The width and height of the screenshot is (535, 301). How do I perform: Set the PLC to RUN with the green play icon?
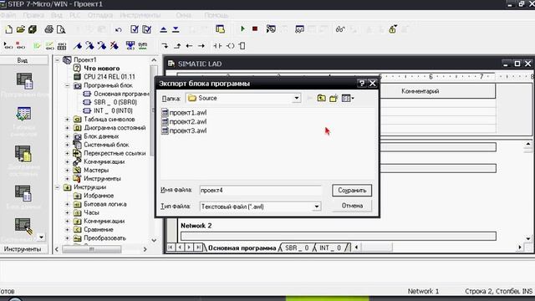coord(242,29)
